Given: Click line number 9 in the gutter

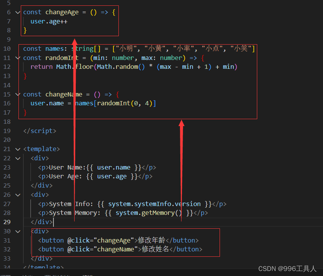Looking at the screenshot, I should (8, 40).
